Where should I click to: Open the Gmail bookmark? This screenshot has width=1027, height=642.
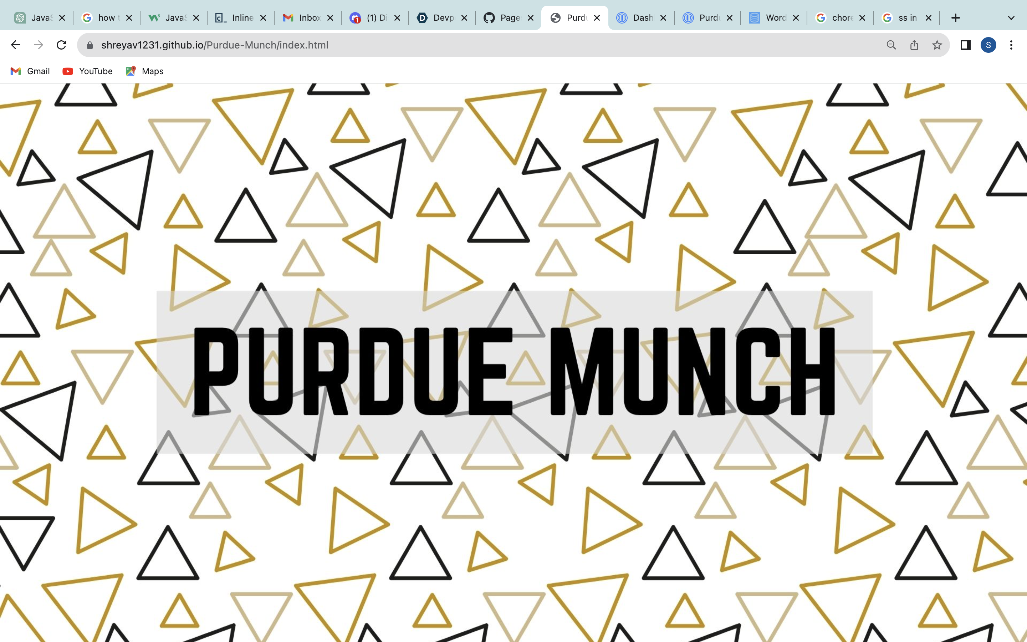pos(30,71)
